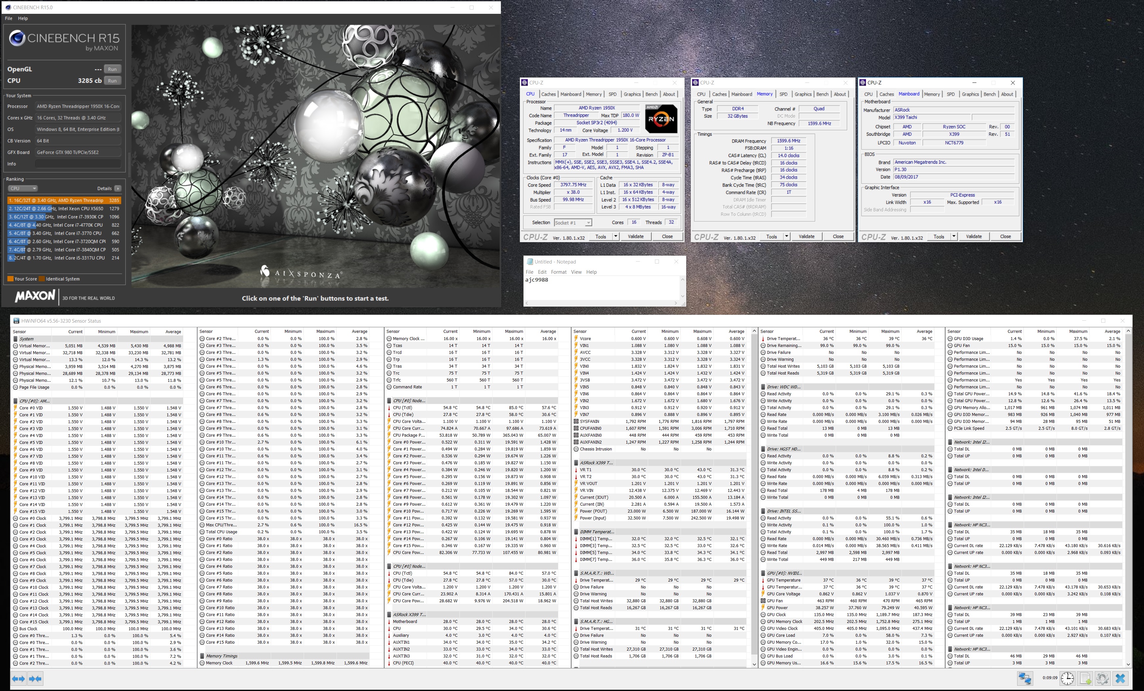Open View menu in Notepad
This screenshot has width=1144, height=691.
tap(576, 272)
